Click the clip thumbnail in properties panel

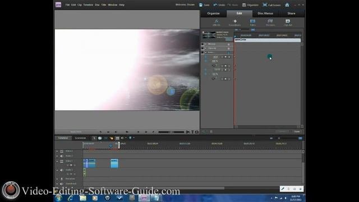pos(209,35)
